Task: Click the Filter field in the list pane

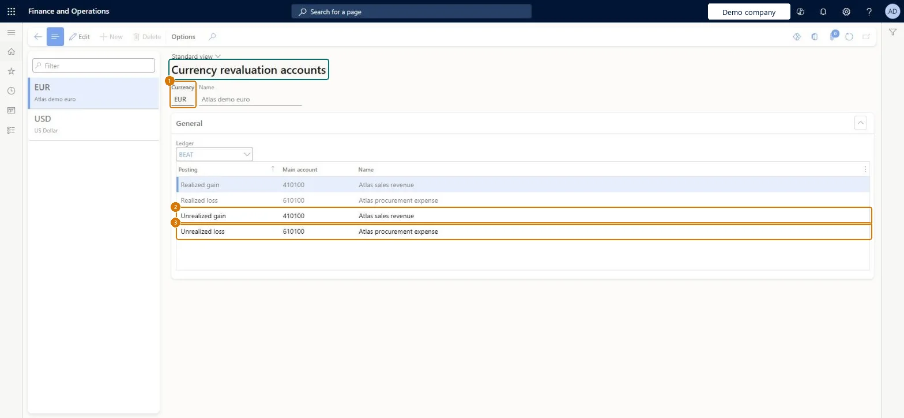Action: (x=93, y=66)
